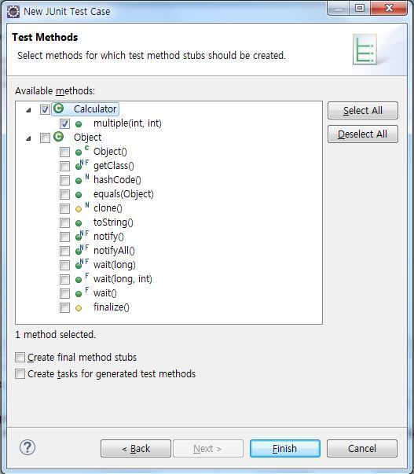Click the Select All button
Viewport: 414px width, 474px height.
click(363, 110)
